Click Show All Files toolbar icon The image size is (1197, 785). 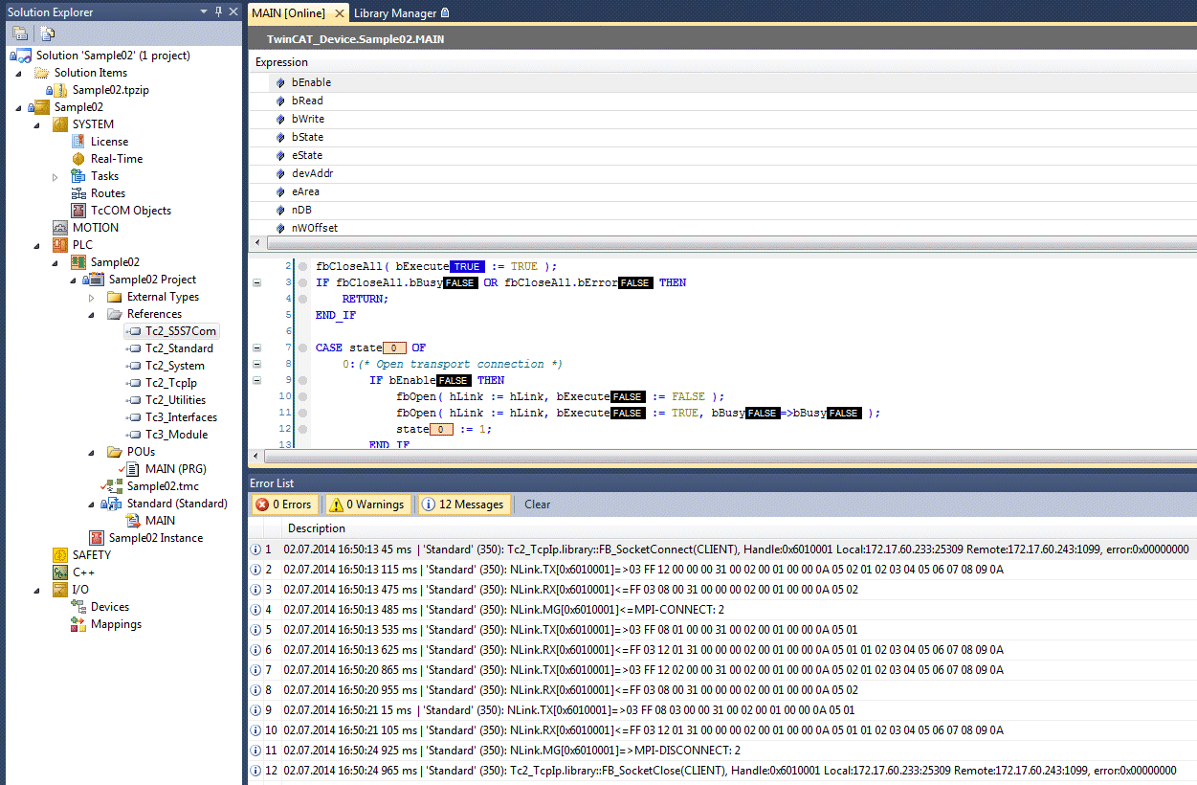tap(47, 34)
